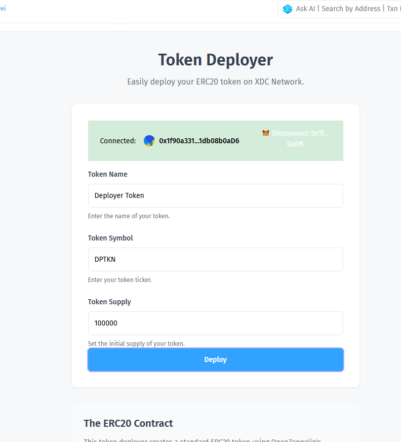Click the partial link in top-left corner
The width and height of the screenshot is (401, 442).
(3, 9)
